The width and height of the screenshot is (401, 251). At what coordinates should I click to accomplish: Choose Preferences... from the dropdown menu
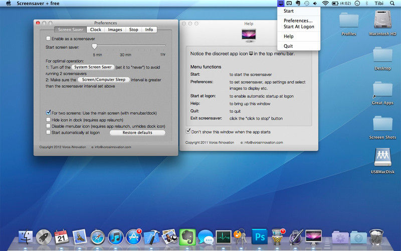[x=299, y=21]
